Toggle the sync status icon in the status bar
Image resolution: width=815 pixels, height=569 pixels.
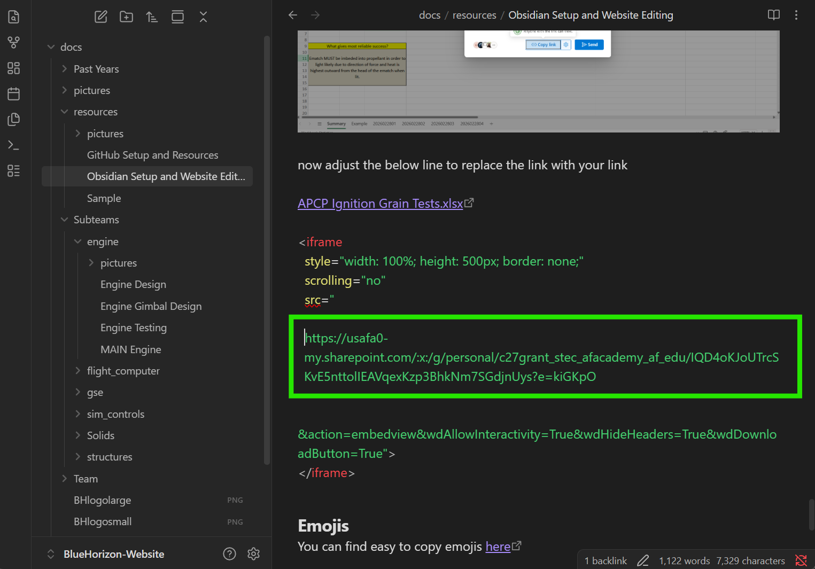click(801, 560)
